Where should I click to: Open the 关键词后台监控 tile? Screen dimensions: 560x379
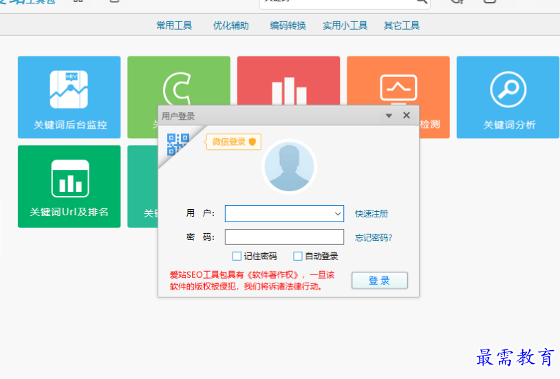(69, 97)
